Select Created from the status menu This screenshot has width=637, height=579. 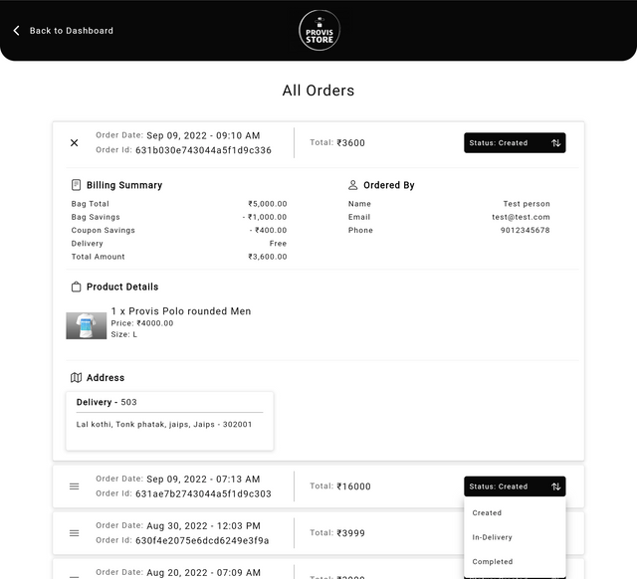pyautogui.click(x=487, y=513)
